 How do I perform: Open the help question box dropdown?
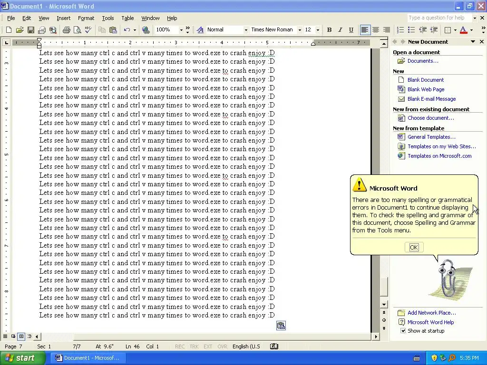tap(474, 18)
